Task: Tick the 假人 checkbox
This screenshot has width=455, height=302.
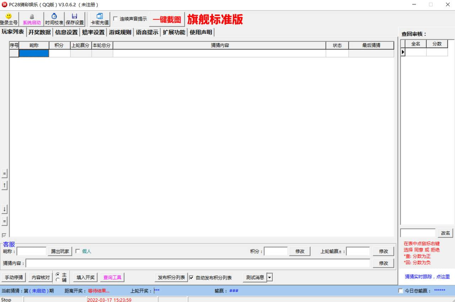Action: coord(77,251)
